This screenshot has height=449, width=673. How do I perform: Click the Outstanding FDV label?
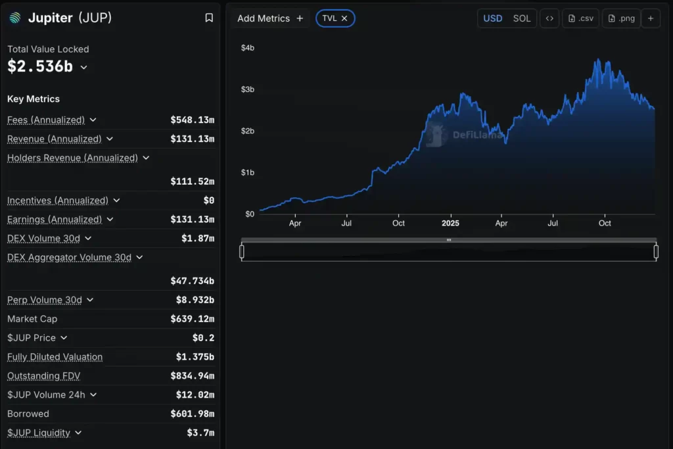point(43,376)
